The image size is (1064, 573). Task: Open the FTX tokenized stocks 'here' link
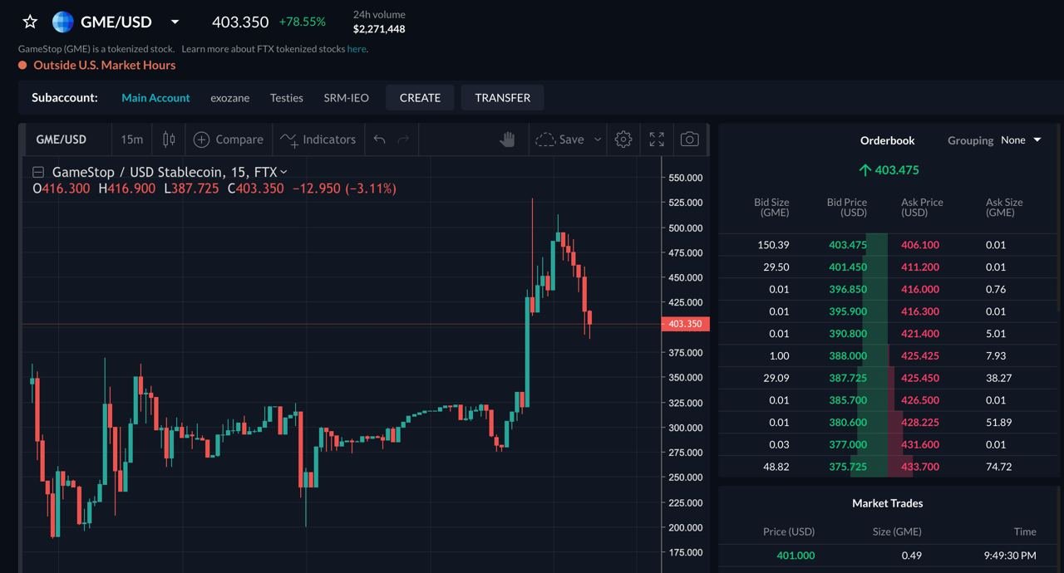tap(356, 49)
